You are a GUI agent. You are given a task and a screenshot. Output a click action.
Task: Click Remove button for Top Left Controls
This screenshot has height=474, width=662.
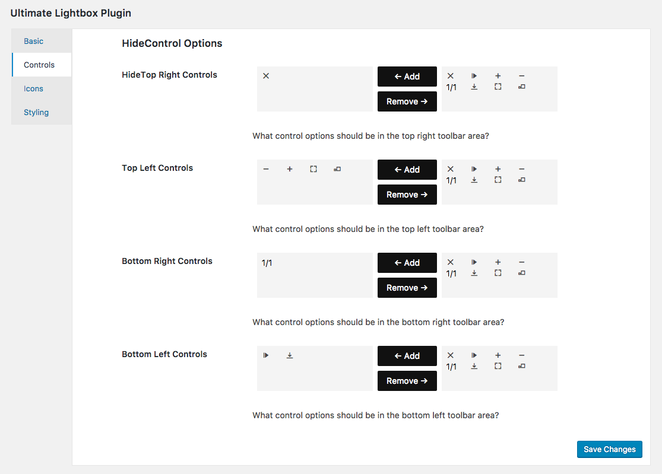407,195
